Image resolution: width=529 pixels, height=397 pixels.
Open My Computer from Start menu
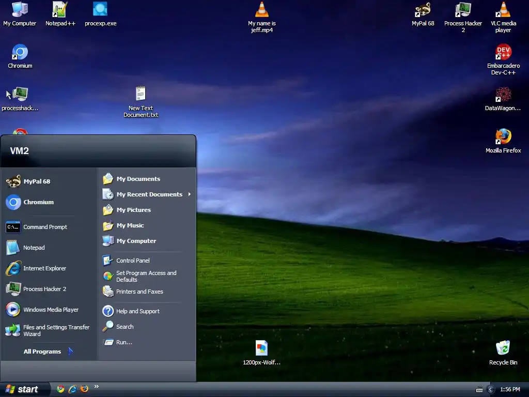147,241
